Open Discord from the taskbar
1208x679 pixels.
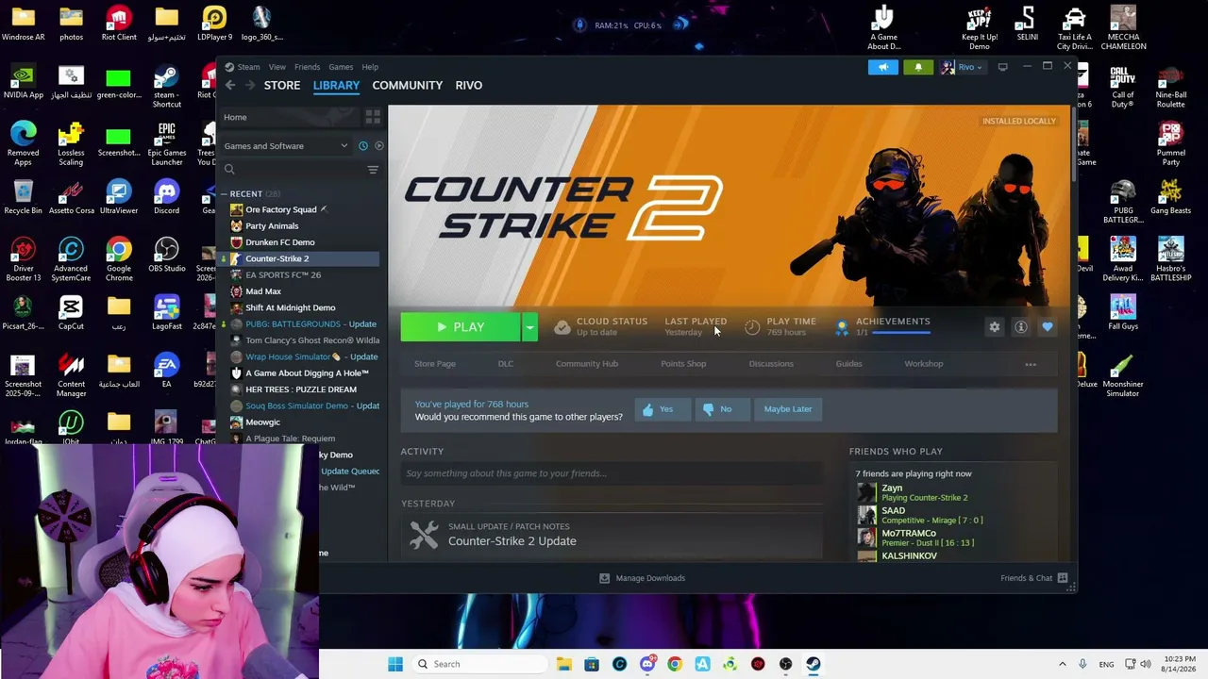click(647, 664)
